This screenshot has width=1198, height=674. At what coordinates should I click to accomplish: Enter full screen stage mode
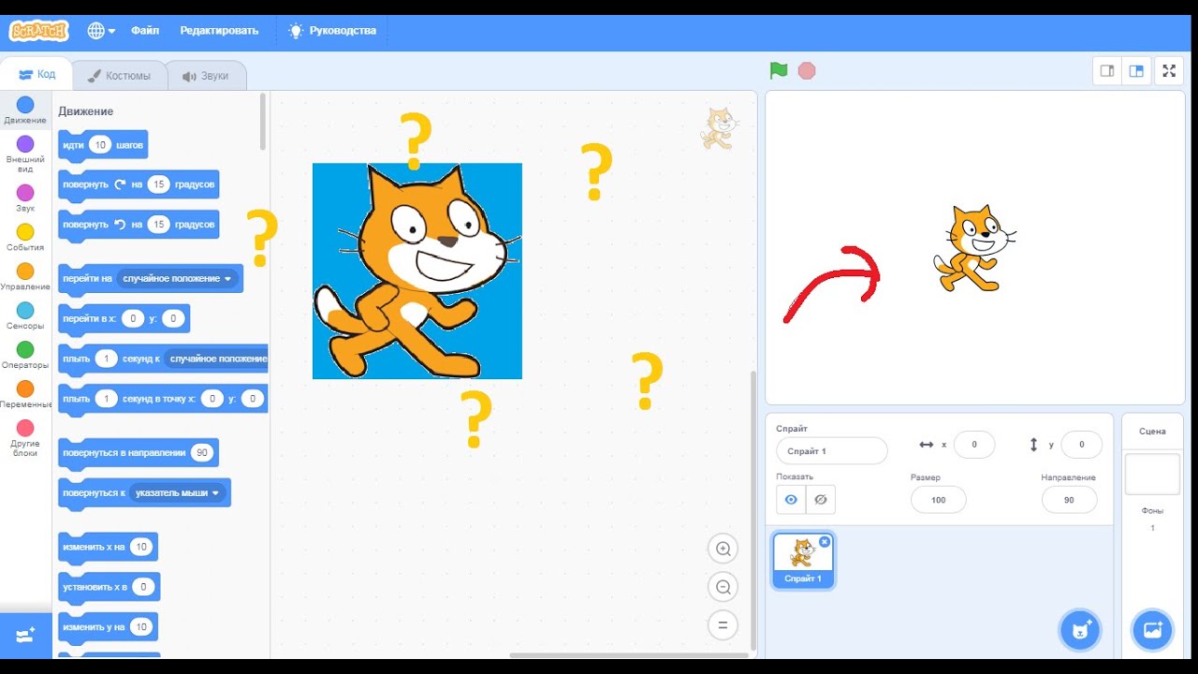click(x=1169, y=70)
